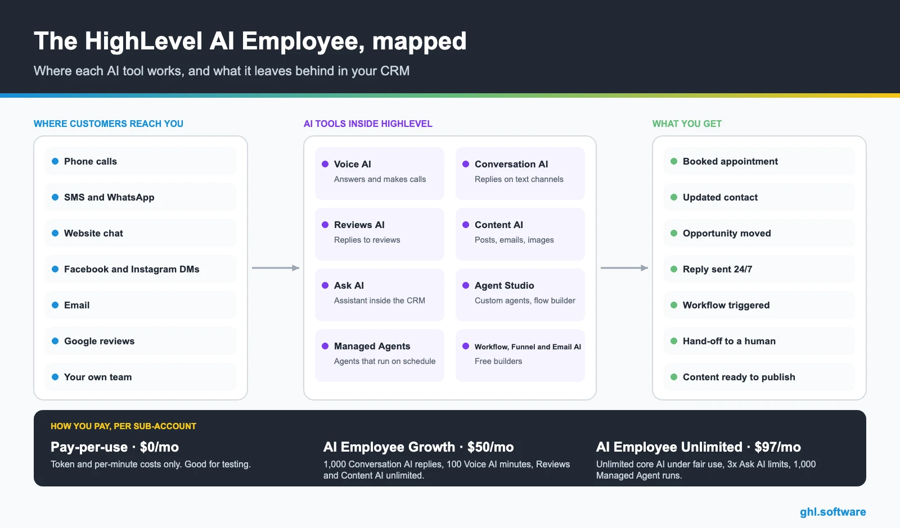Open the ghl.software link
Screen dimensions: 900x528
tap(833, 512)
